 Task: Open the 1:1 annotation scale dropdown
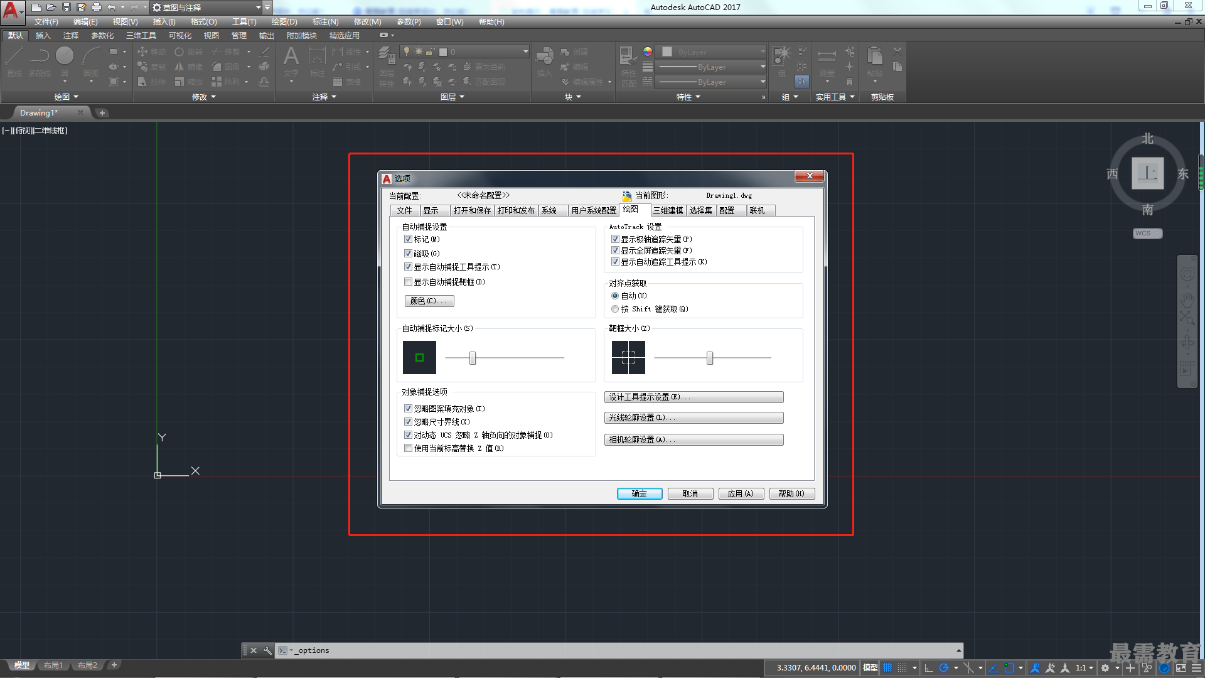tap(1084, 667)
